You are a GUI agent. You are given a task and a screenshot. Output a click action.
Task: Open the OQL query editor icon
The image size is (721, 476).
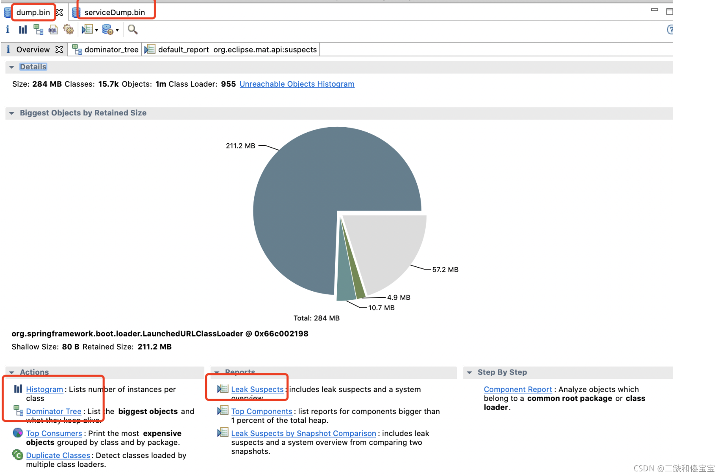(x=53, y=30)
